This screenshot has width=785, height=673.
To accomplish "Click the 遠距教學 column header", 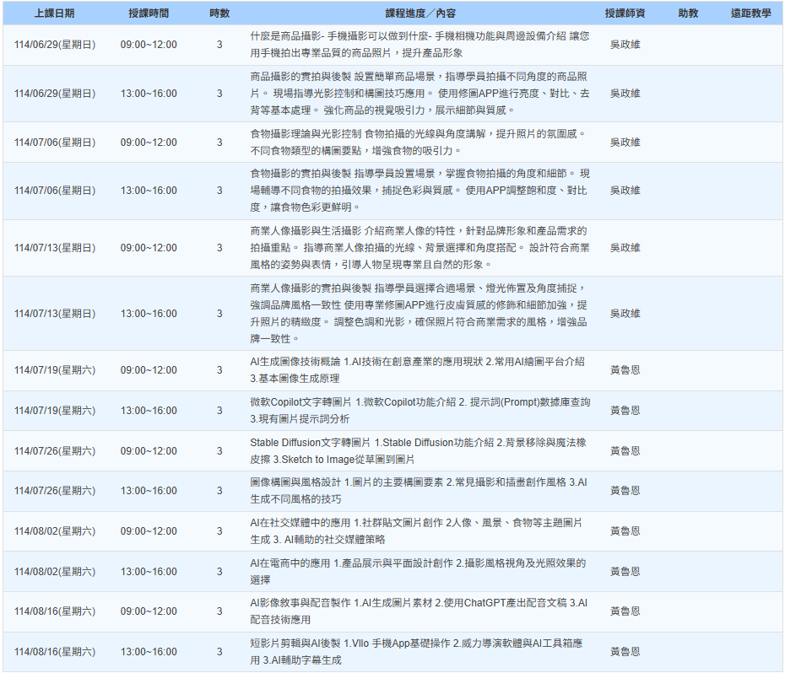I will pyautogui.click(x=750, y=13).
